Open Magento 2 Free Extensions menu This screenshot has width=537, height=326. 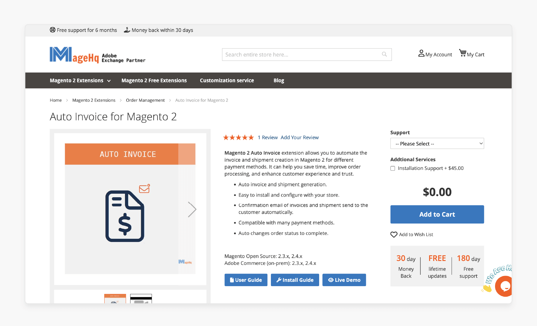[x=154, y=81]
